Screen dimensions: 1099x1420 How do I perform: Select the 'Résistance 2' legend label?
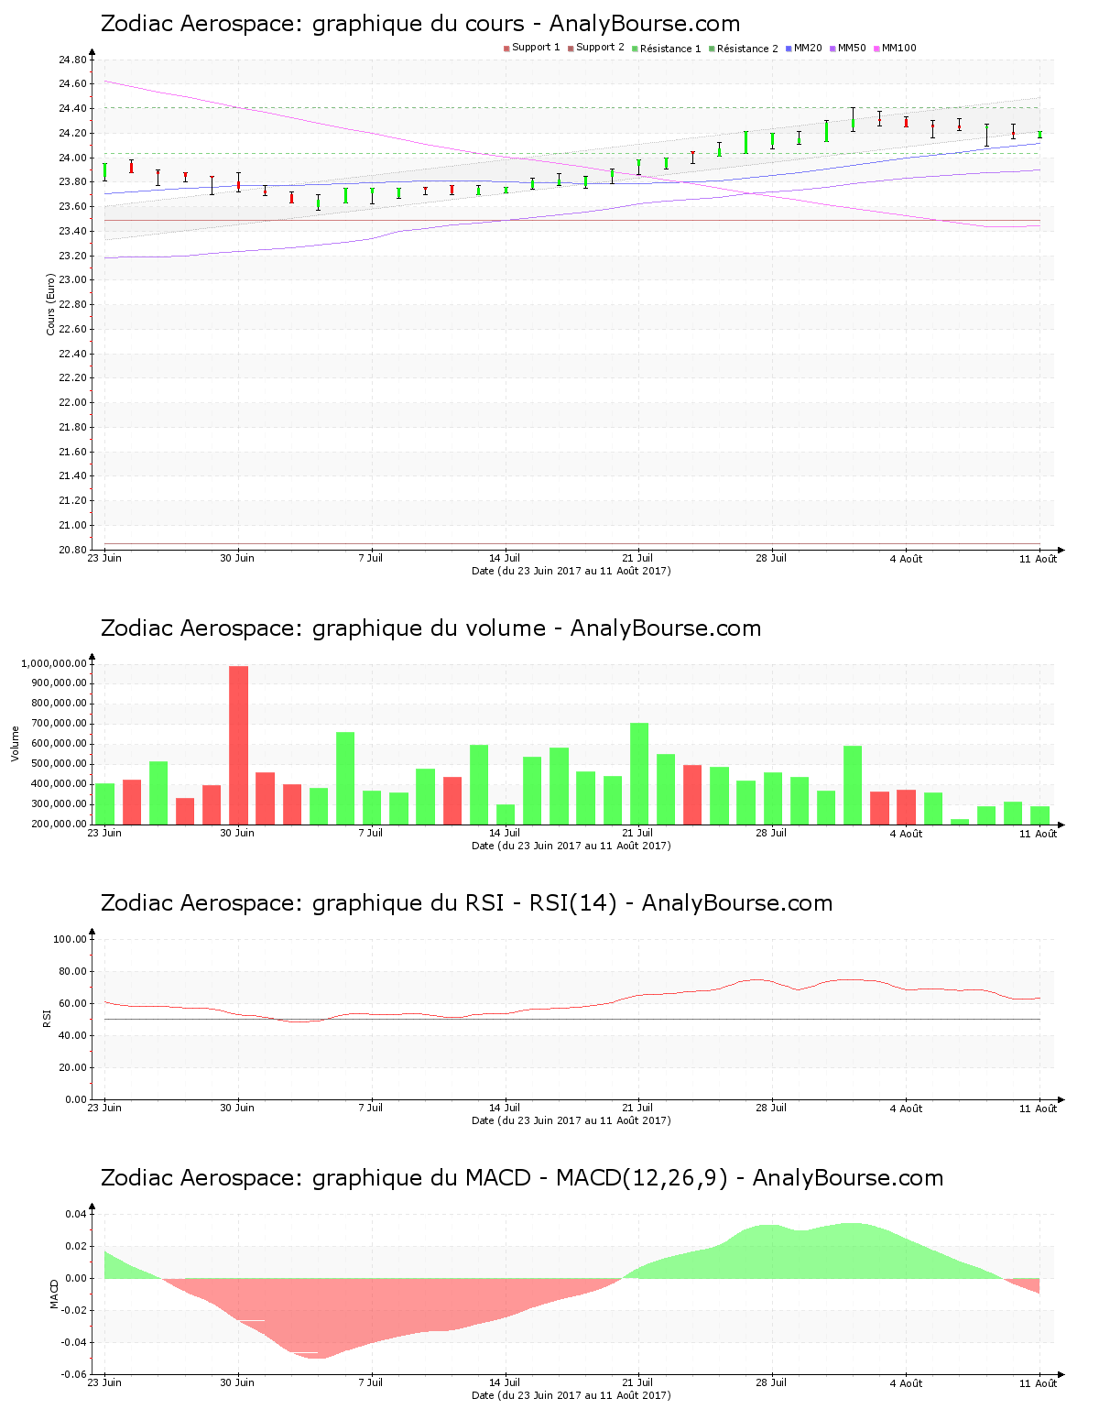747,49
